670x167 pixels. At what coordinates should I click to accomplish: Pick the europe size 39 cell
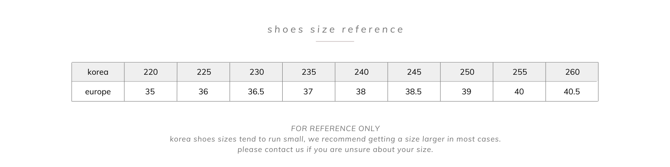pyautogui.click(x=466, y=92)
